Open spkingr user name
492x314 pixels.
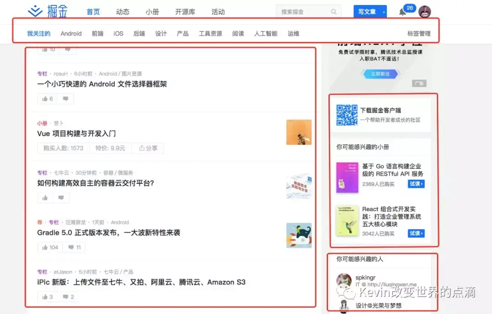tap(365, 277)
